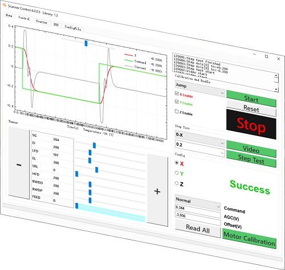Run the Step Test button
The height and width of the screenshot is (270, 285).
251,159
